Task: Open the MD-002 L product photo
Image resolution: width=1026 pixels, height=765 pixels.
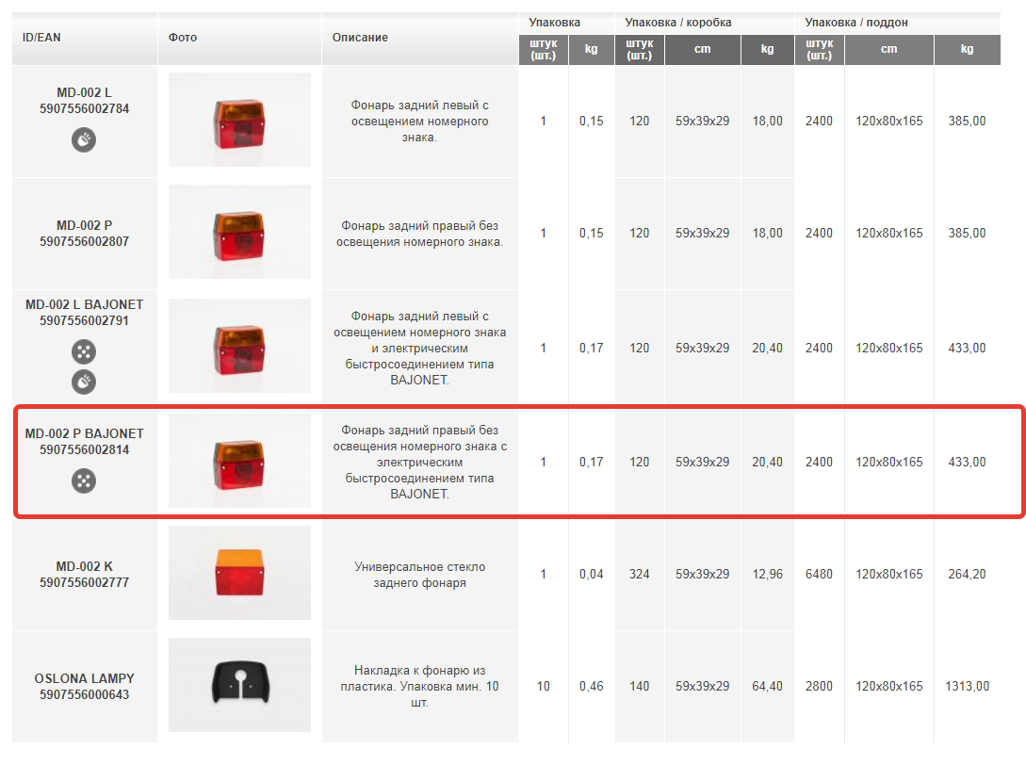Action: click(238, 120)
